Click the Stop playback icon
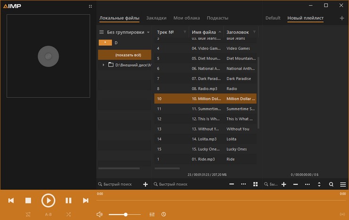Screen dimensions: 349x220 point(28,201)
